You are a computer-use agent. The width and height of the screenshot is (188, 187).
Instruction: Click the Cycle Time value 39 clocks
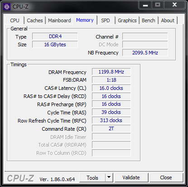pyautogui.click(x=111, y=112)
